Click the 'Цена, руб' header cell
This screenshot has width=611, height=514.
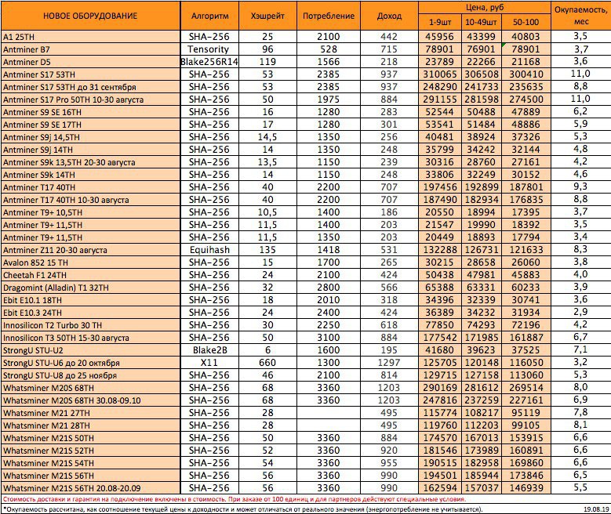pos(485,7)
